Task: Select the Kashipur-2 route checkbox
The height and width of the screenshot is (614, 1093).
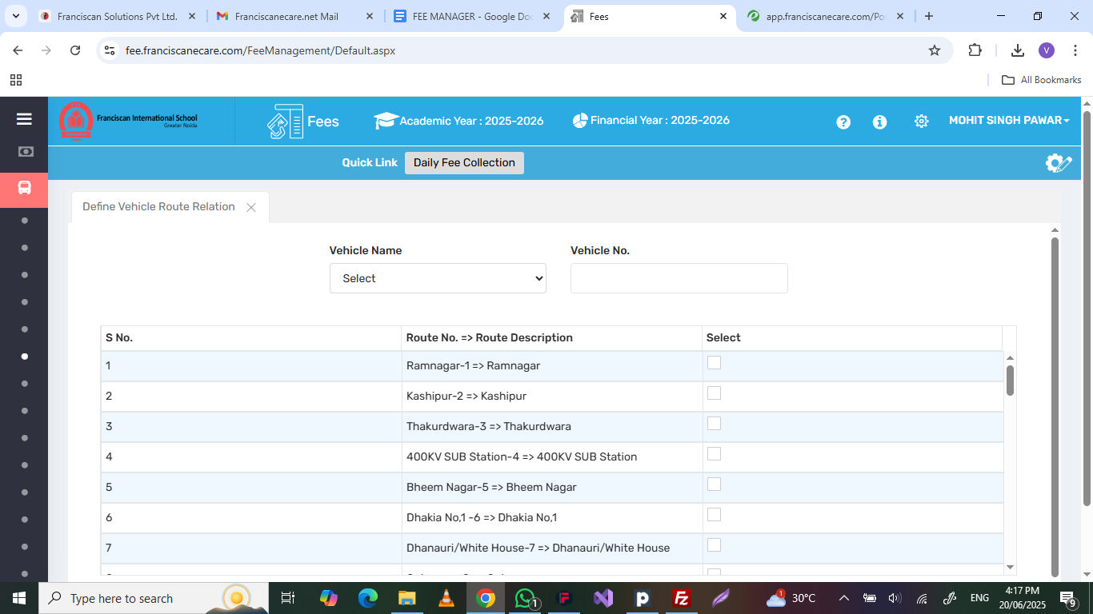Action: coord(714,393)
